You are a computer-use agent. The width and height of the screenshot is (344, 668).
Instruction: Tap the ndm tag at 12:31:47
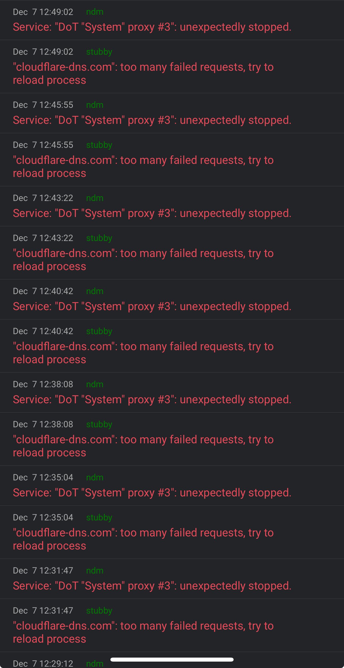pos(95,571)
